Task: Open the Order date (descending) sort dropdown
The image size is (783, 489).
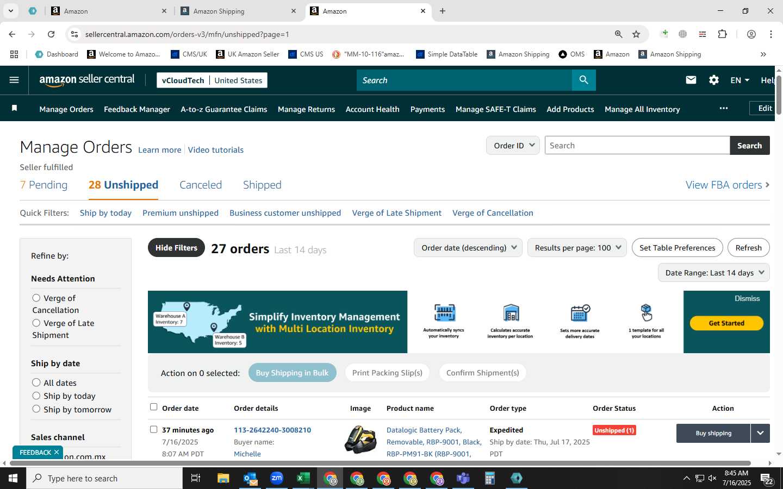Action: (468, 248)
